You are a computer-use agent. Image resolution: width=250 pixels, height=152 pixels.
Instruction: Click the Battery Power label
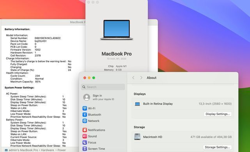click(x=14, y=120)
